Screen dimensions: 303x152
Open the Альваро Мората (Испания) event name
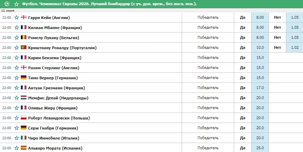[55, 148]
